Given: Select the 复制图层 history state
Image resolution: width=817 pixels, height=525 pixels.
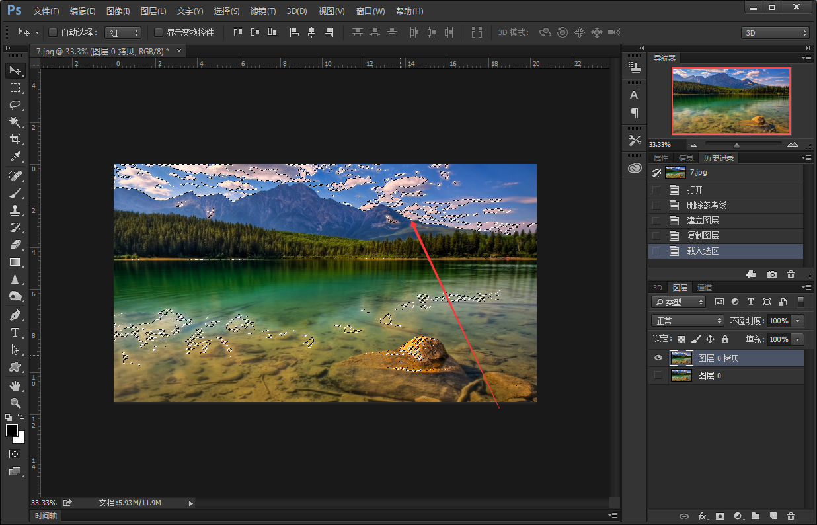Looking at the screenshot, I should pos(725,236).
